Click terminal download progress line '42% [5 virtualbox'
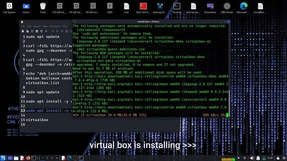The image size is (287, 161). coord(109,115)
